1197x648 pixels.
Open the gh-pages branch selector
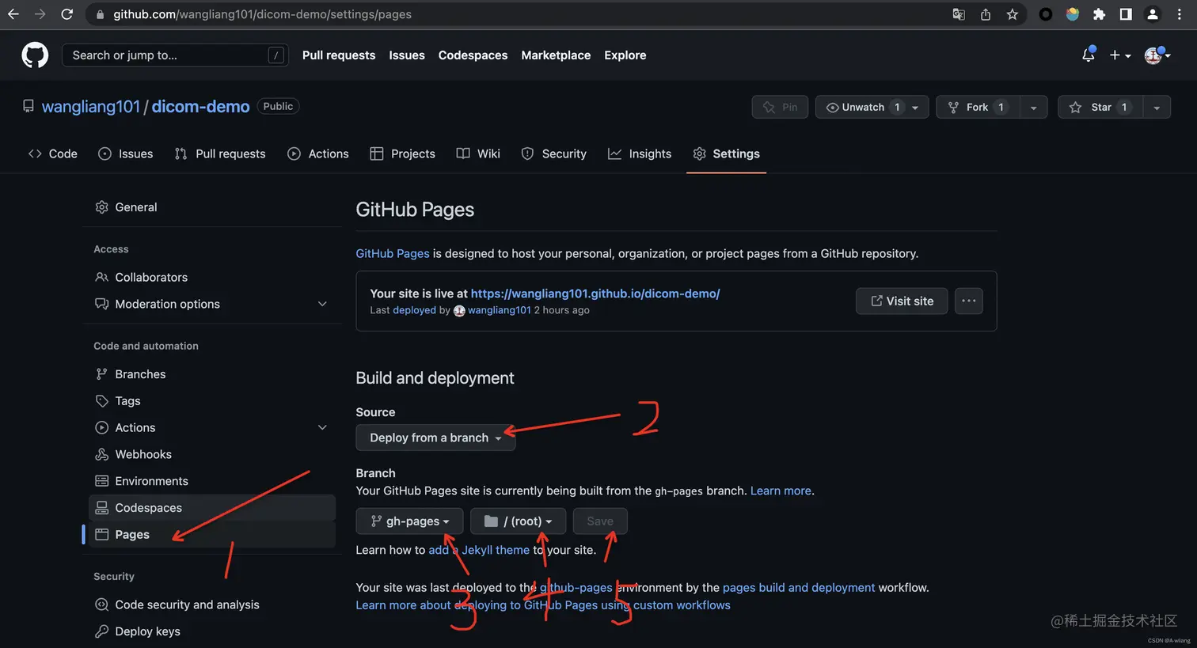(409, 521)
